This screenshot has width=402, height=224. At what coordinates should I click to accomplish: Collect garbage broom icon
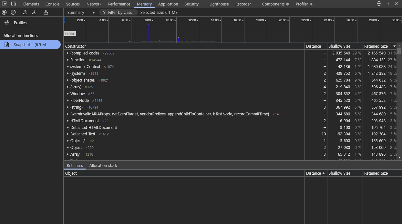(46, 12)
